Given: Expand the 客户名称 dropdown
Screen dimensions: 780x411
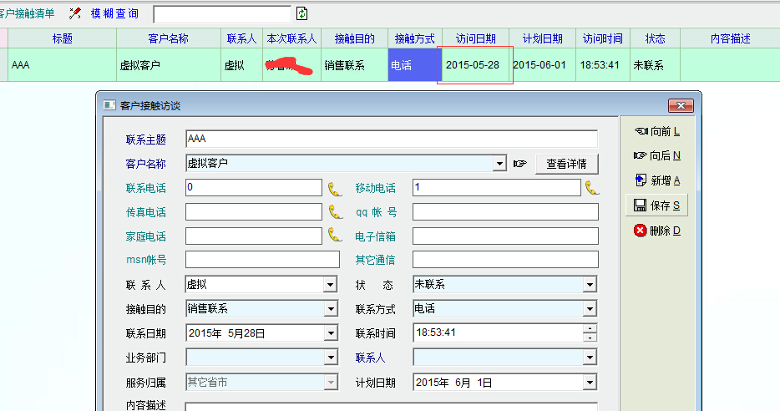Looking at the screenshot, I should click(x=499, y=164).
